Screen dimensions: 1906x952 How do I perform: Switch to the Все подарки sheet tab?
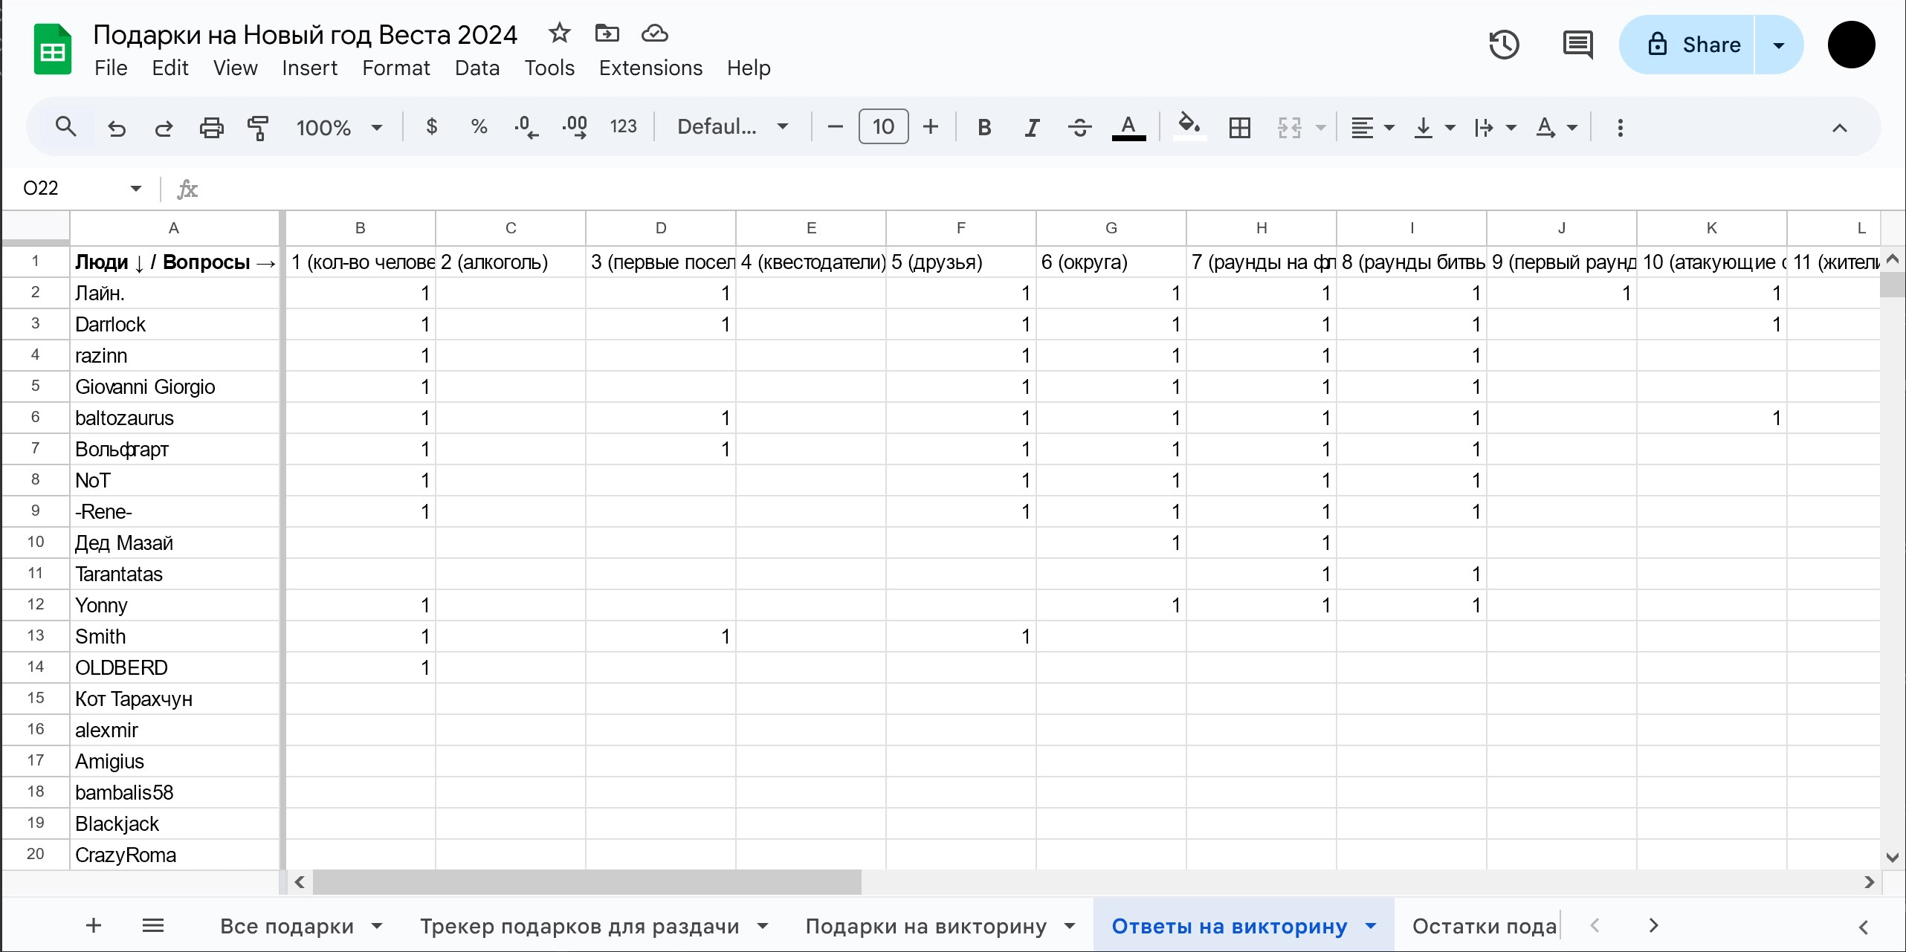tap(287, 926)
